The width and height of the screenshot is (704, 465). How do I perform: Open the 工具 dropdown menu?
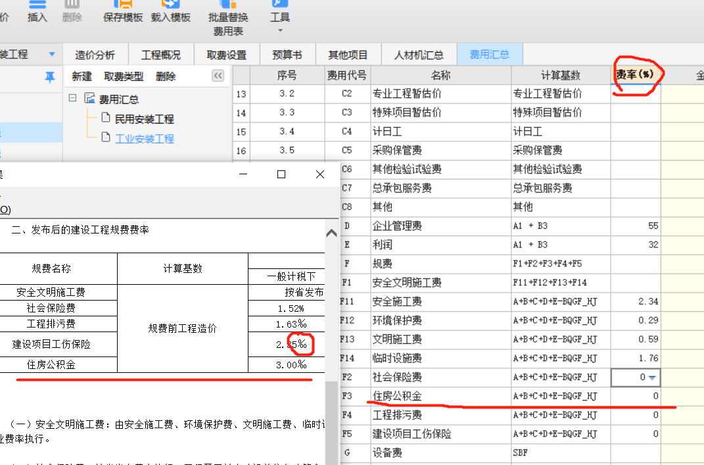tap(280, 17)
